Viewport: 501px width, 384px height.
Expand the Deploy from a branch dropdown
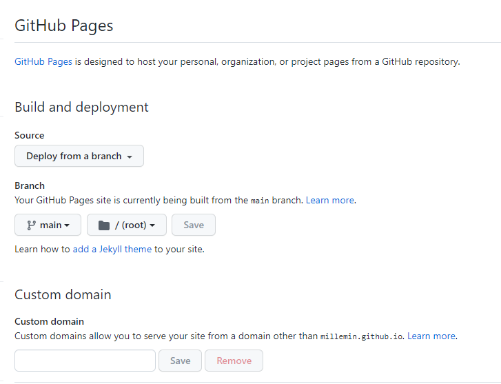(79, 156)
